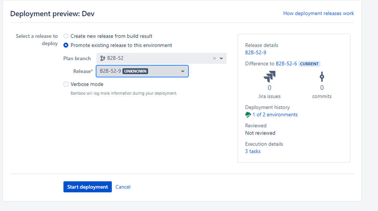Select Promote existing release to this environment
The height and width of the screenshot is (211, 378).
click(x=66, y=45)
